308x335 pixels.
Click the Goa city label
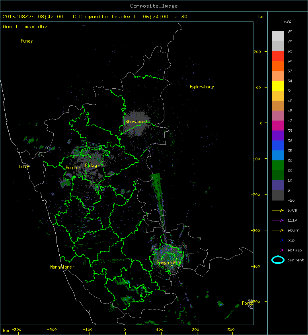pyautogui.click(x=23, y=167)
